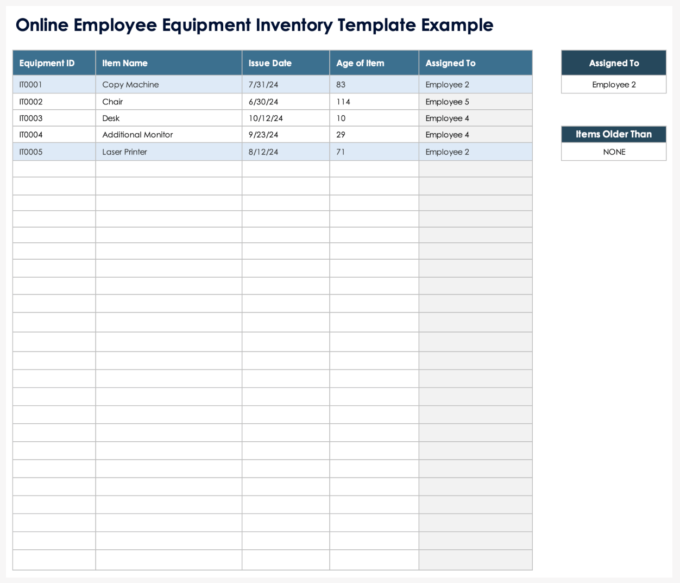Click the Items Older Than header box
The image size is (680, 583).
point(613,134)
